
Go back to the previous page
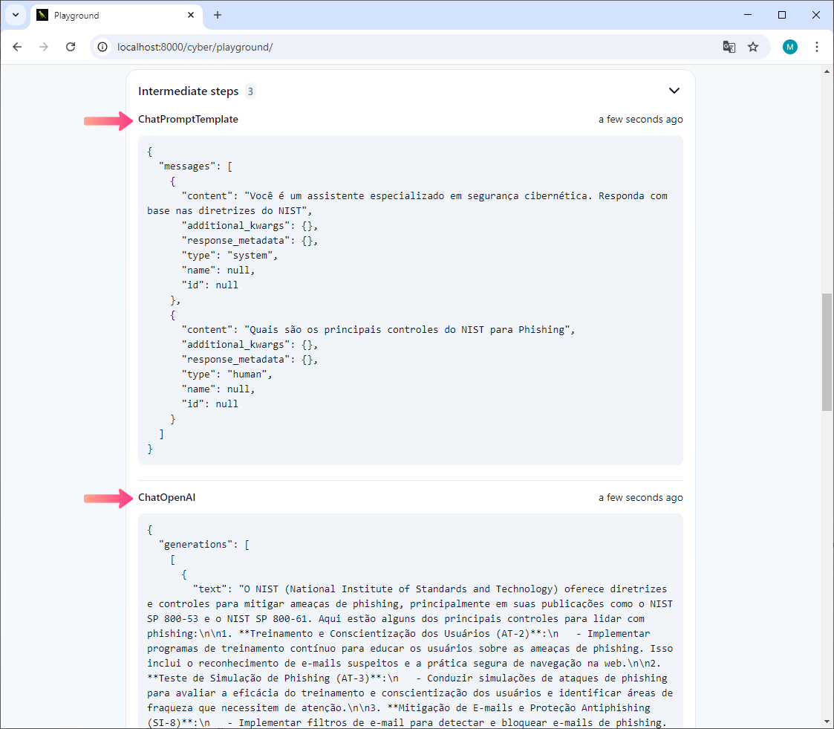(17, 47)
